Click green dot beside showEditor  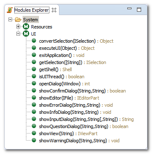tap(34, 98)
